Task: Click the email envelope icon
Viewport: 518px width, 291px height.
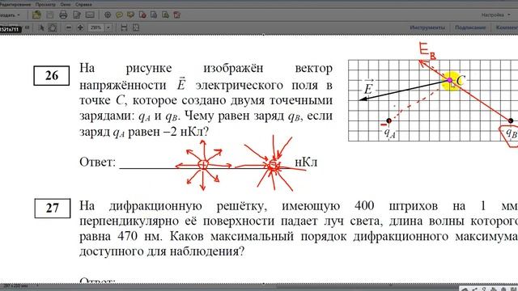Action: pyautogui.click(x=90, y=15)
